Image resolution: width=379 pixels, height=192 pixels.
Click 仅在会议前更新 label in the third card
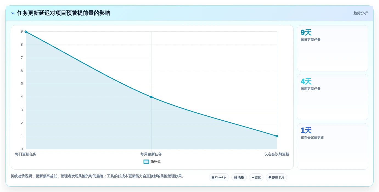(312, 138)
